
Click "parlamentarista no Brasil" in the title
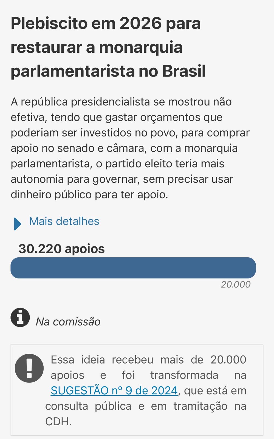(x=108, y=71)
